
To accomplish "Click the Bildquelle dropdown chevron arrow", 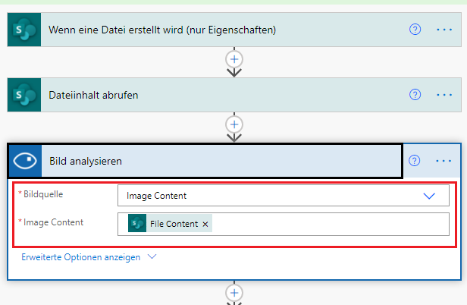I will coord(429,196).
